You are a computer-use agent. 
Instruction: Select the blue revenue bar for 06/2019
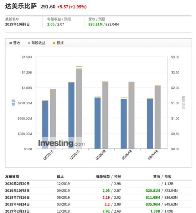coord(124,124)
